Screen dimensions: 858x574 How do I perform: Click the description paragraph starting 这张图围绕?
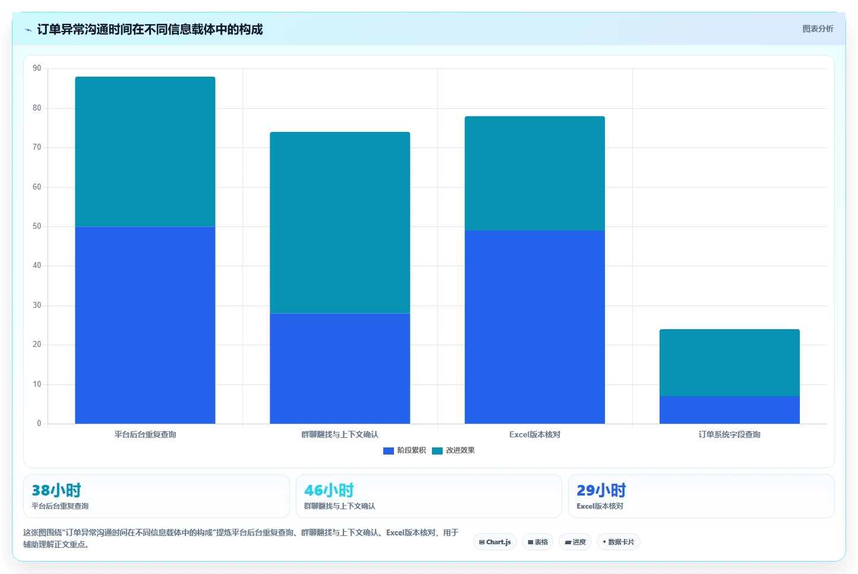point(241,538)
